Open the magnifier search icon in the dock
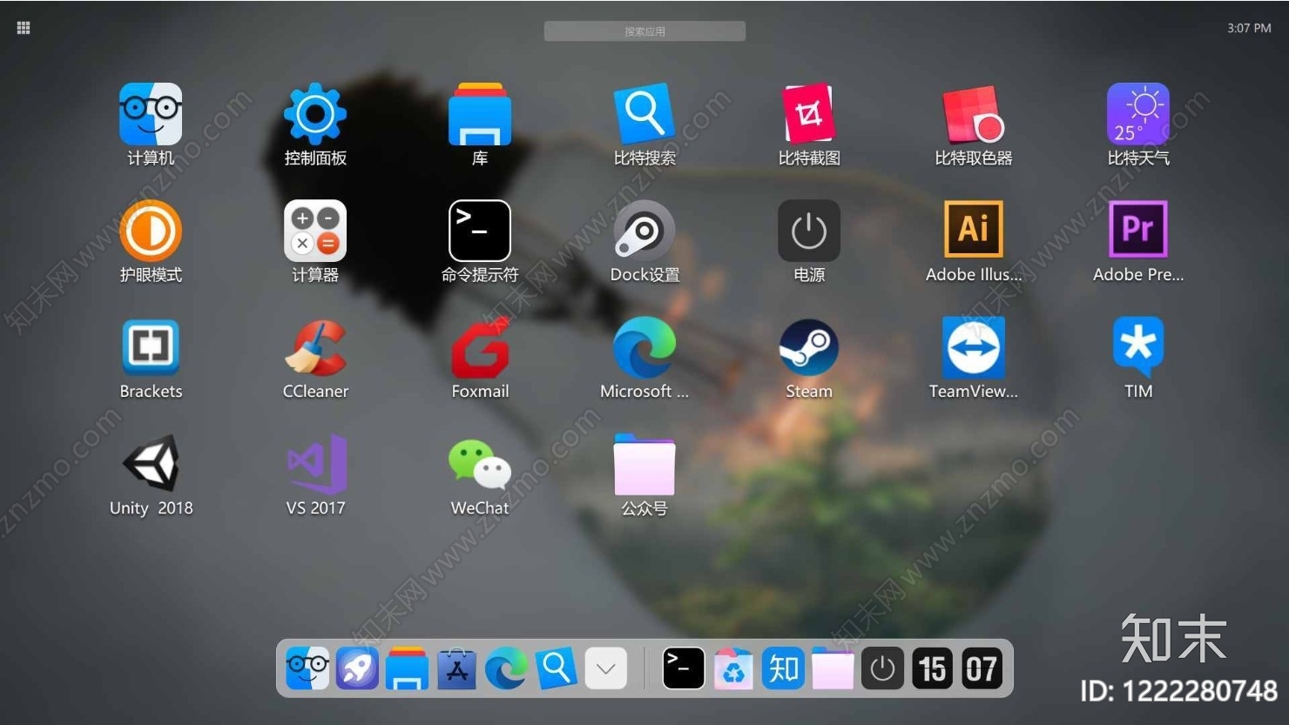The height and width of the screenshot is (725, 1289). coord(556,668)
